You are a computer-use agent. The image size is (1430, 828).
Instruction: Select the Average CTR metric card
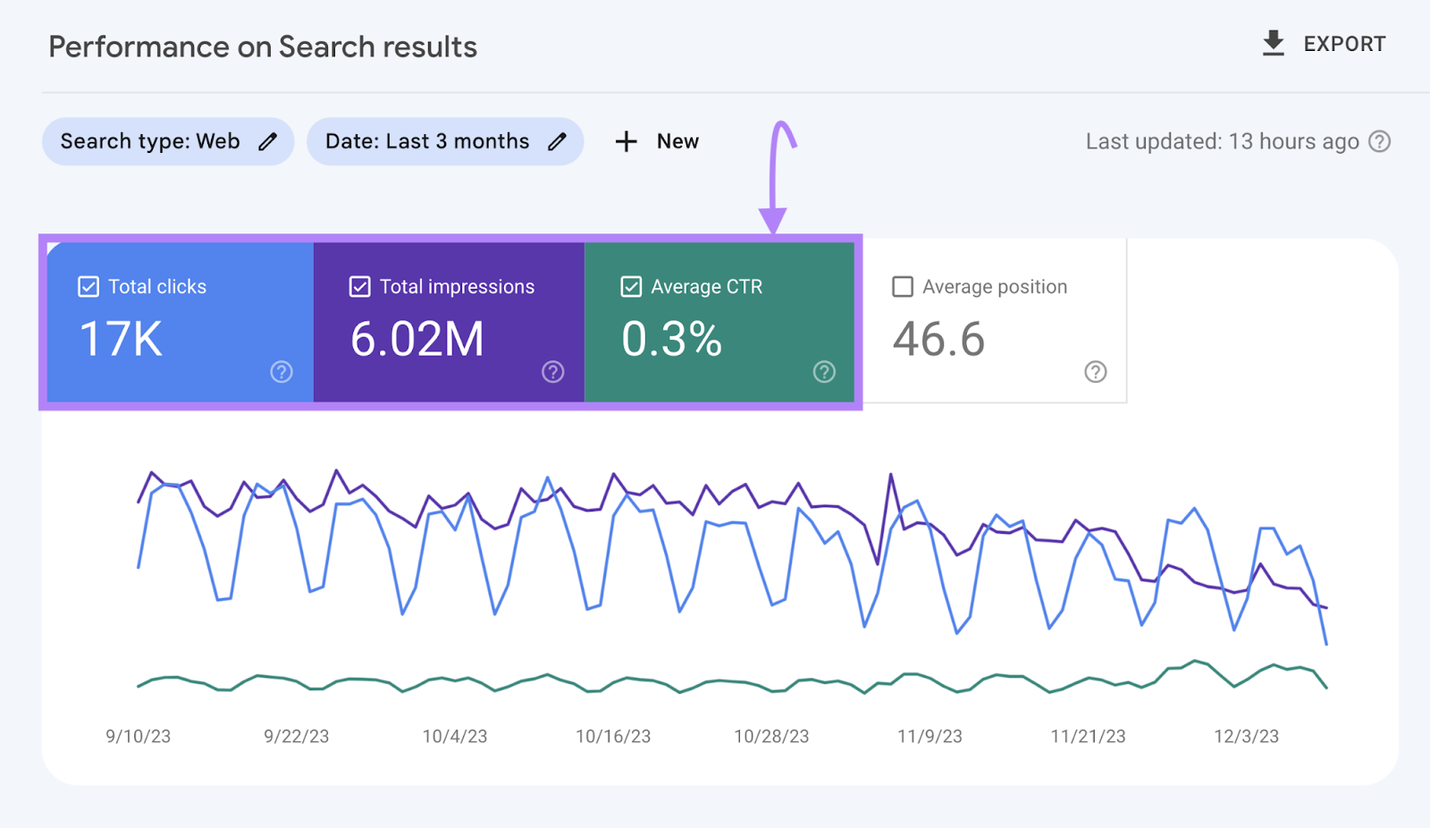click(x=720, y=322)
